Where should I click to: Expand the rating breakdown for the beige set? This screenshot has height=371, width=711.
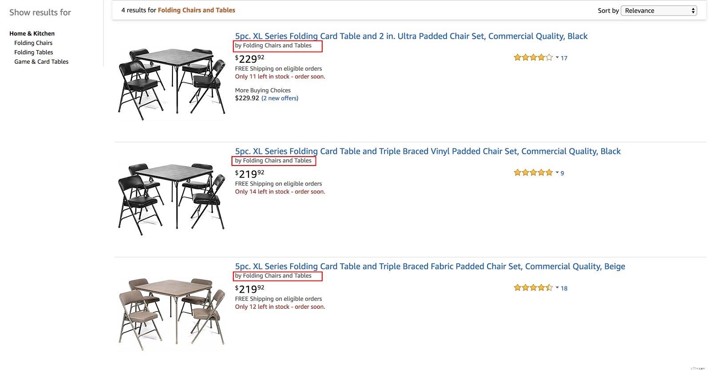coord(557,288)
